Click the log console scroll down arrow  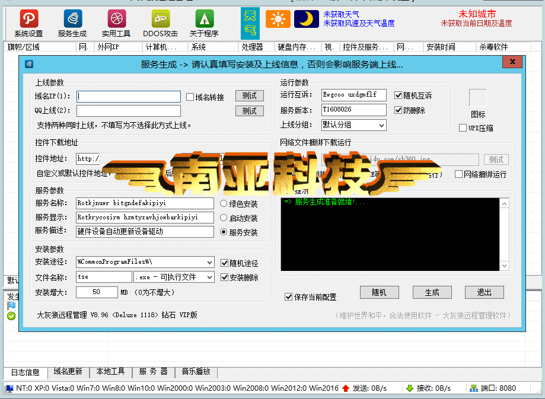pyautogui.click(x=504, y=266)
